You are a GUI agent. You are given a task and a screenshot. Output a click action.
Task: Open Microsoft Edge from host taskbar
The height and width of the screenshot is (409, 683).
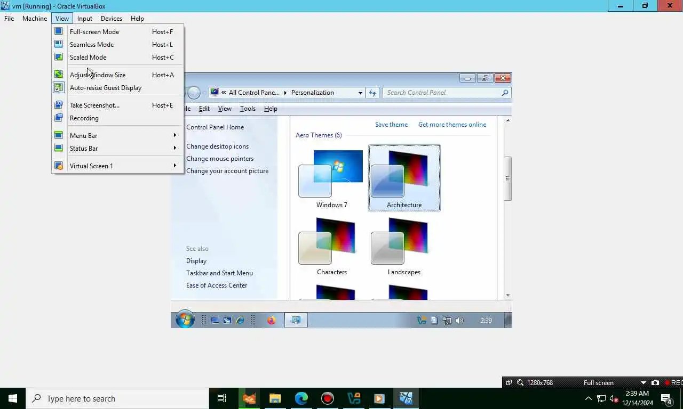(x=301, y=398)
